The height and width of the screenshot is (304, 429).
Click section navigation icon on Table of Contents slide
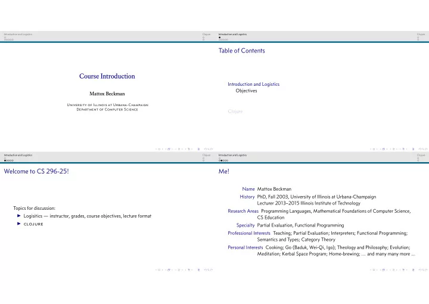click(x=403, y=149)
